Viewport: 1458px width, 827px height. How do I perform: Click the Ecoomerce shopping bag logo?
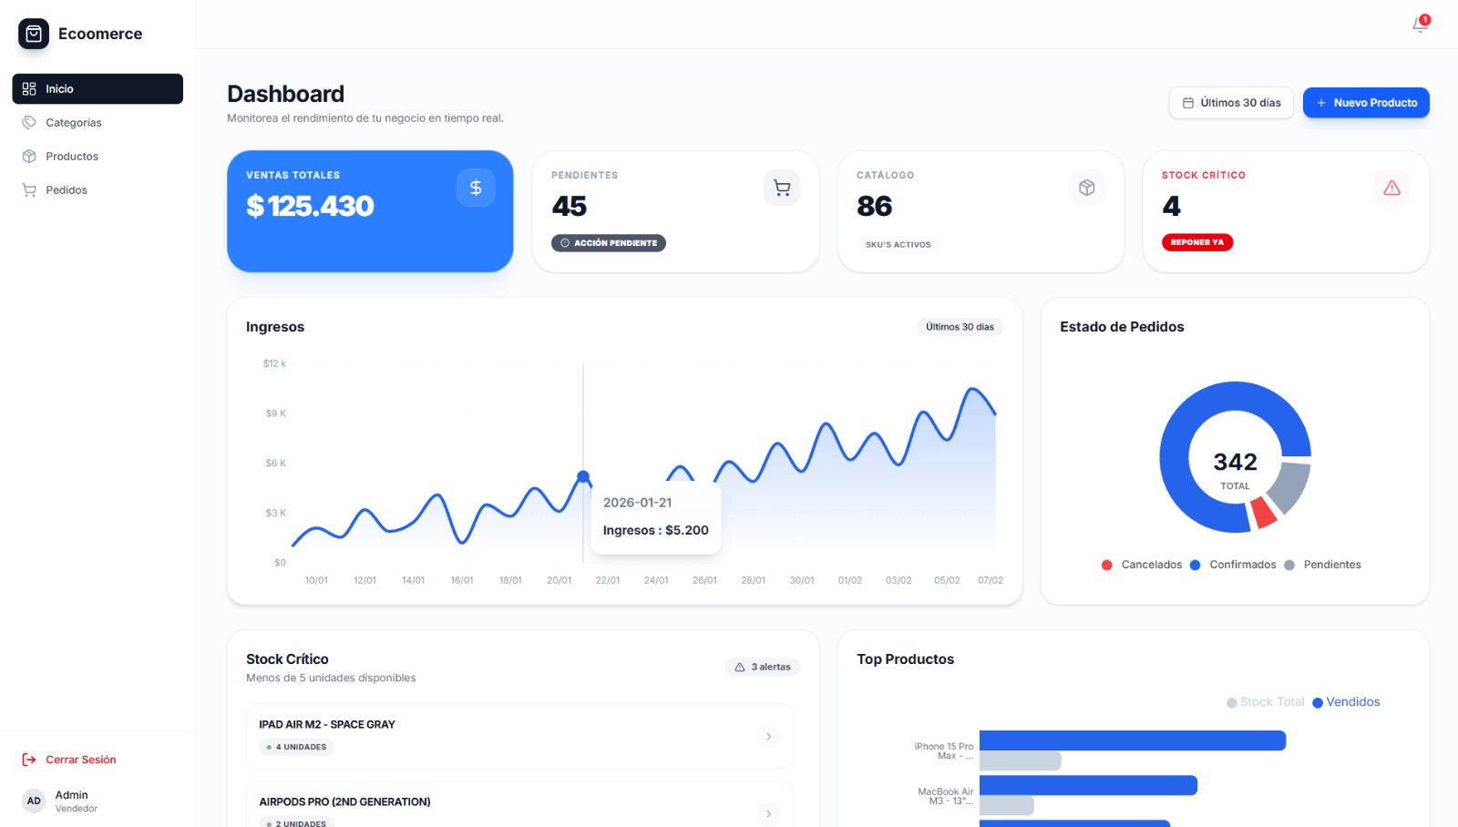tap(34, 34)
